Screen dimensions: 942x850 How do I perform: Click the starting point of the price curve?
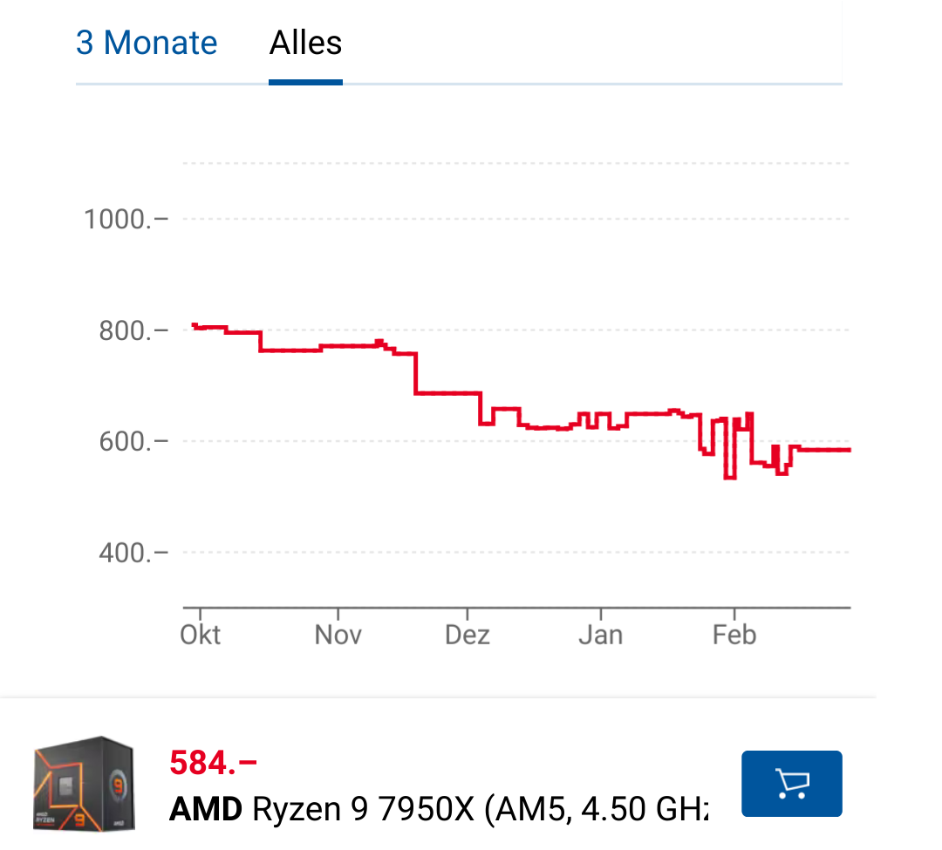[x=194, y=323]
